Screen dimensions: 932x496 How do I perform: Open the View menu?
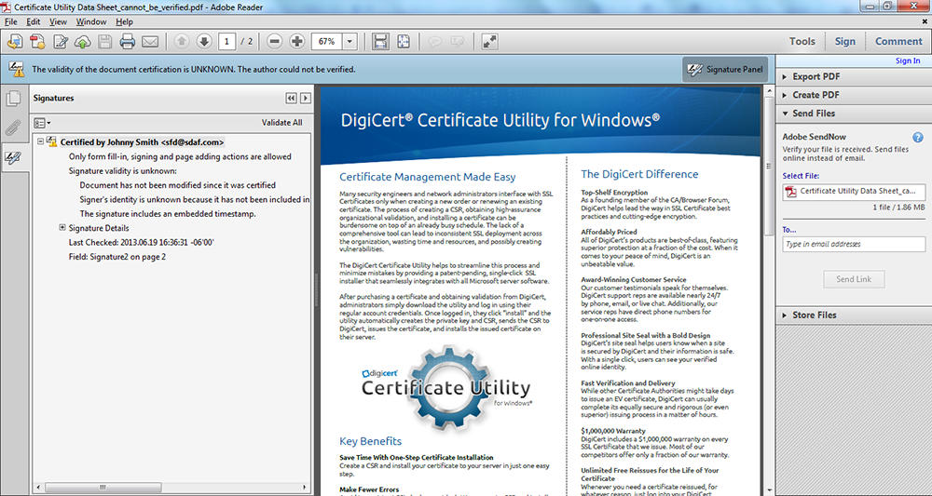click(58, 22)
